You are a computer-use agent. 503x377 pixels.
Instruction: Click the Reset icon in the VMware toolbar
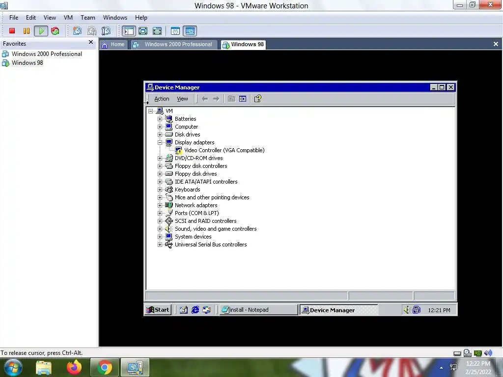(x=55, y=31)
